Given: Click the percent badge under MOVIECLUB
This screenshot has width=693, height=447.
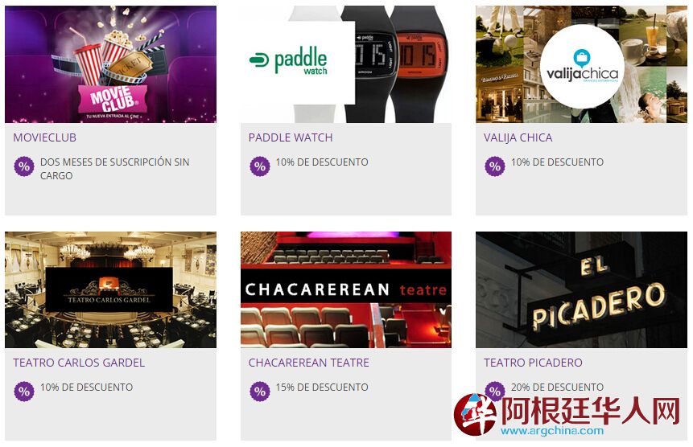Looking at the screenshot, I should [x=24, y=166].
